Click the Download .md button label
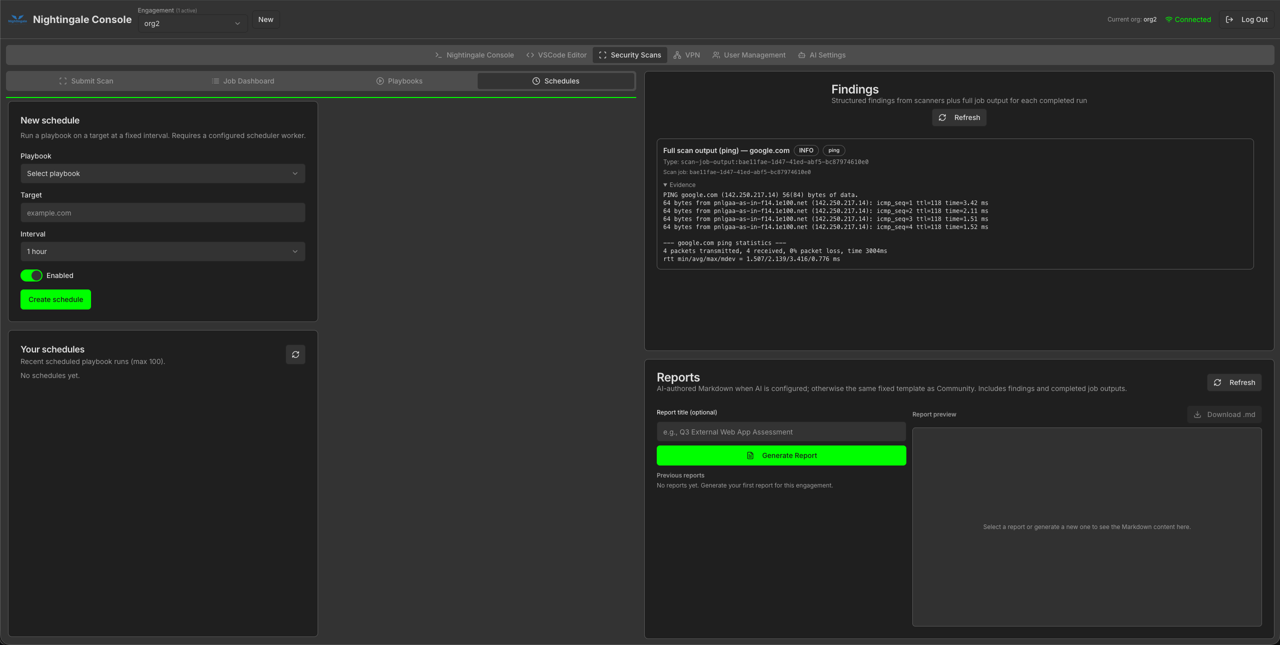 (x=1231, y=414)
